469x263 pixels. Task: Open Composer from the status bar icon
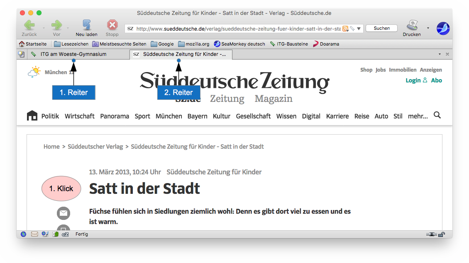click(x=45, y=234)
